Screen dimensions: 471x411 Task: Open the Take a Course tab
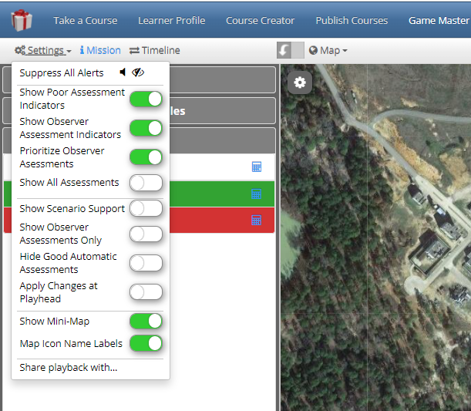(x=86, y=20)
